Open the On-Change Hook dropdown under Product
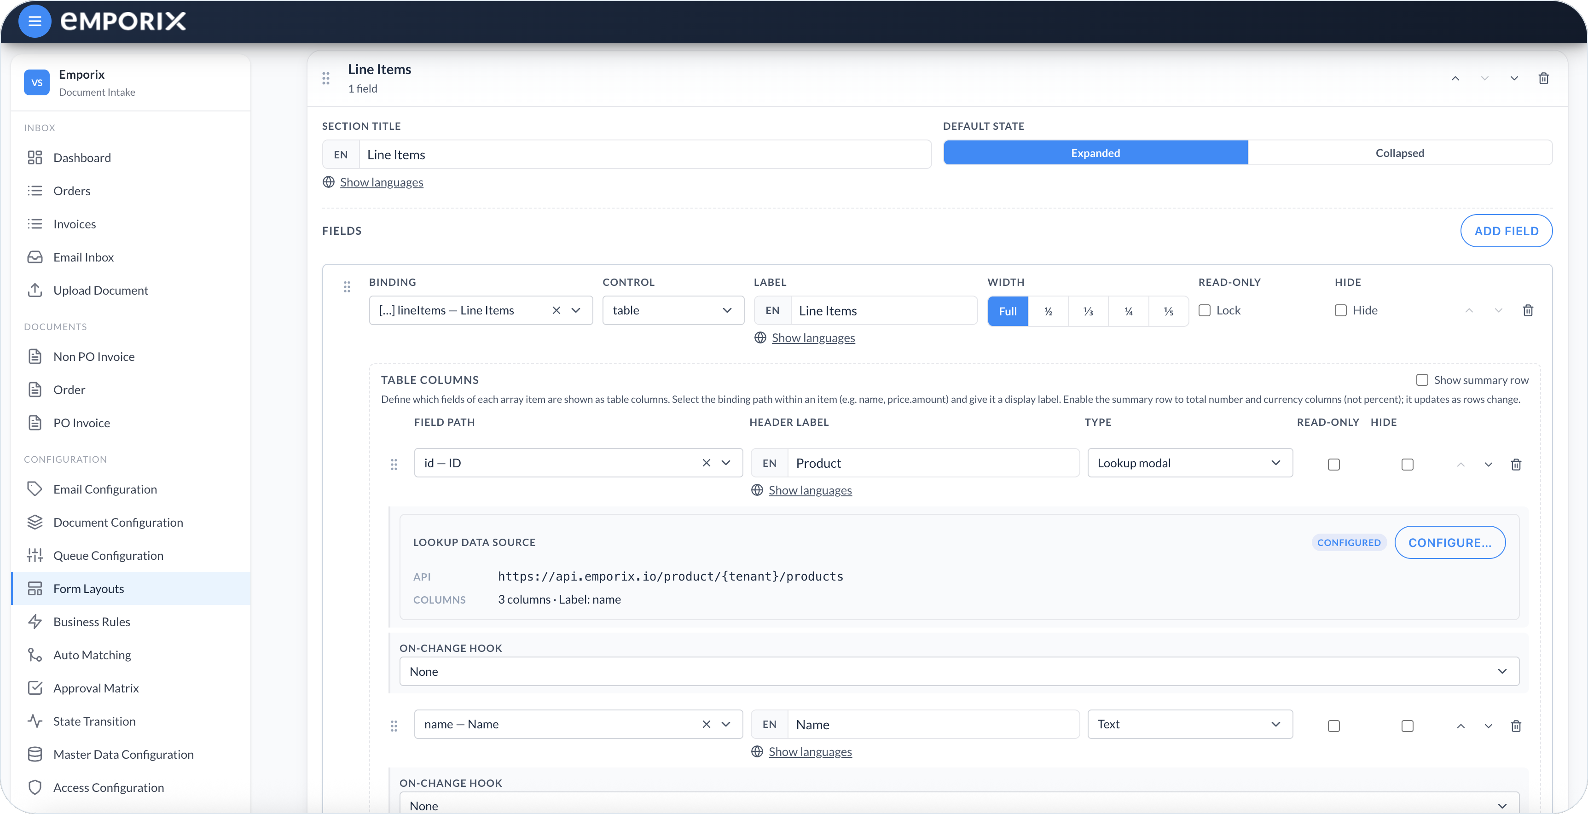This screenshot has width=1588, height=814. (x=959, y=671)
